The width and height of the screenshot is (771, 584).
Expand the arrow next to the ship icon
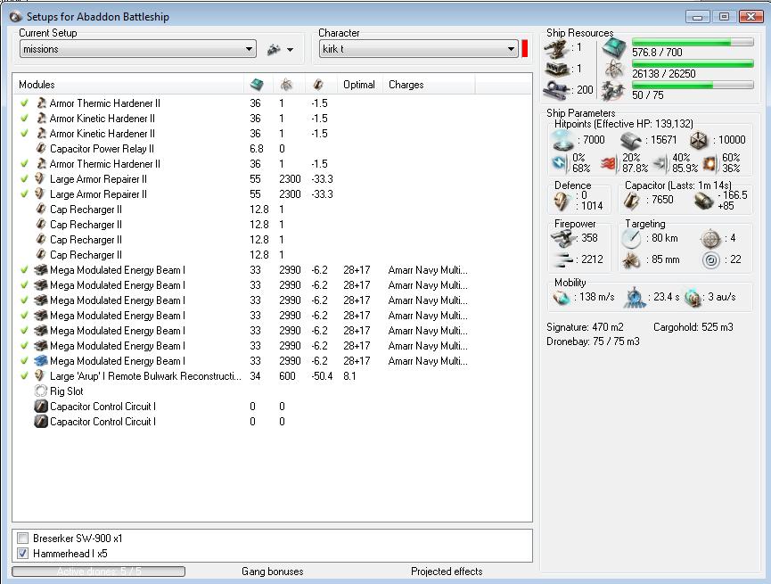click(290, 50)
